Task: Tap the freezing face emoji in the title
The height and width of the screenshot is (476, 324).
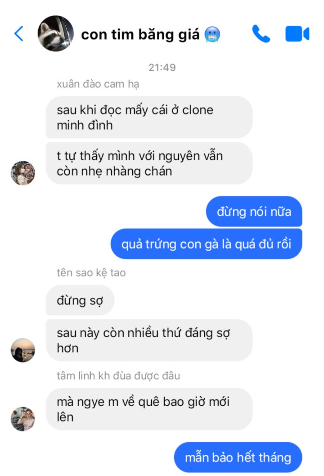Action: click(212, 34)
